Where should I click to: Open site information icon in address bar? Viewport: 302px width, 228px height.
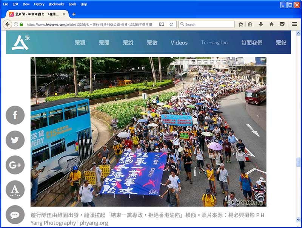tap(16, 24)
